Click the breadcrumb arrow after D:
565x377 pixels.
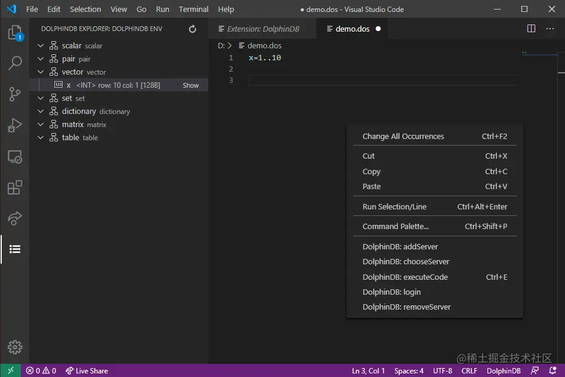(230, 45)
